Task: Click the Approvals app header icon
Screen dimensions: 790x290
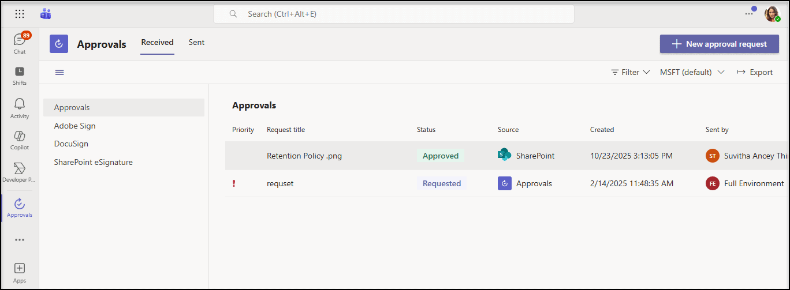Action: tap(59, 44)
